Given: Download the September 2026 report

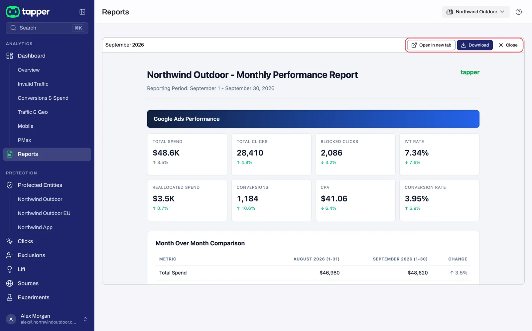Looking at the screenshot, I should point(475,45).
